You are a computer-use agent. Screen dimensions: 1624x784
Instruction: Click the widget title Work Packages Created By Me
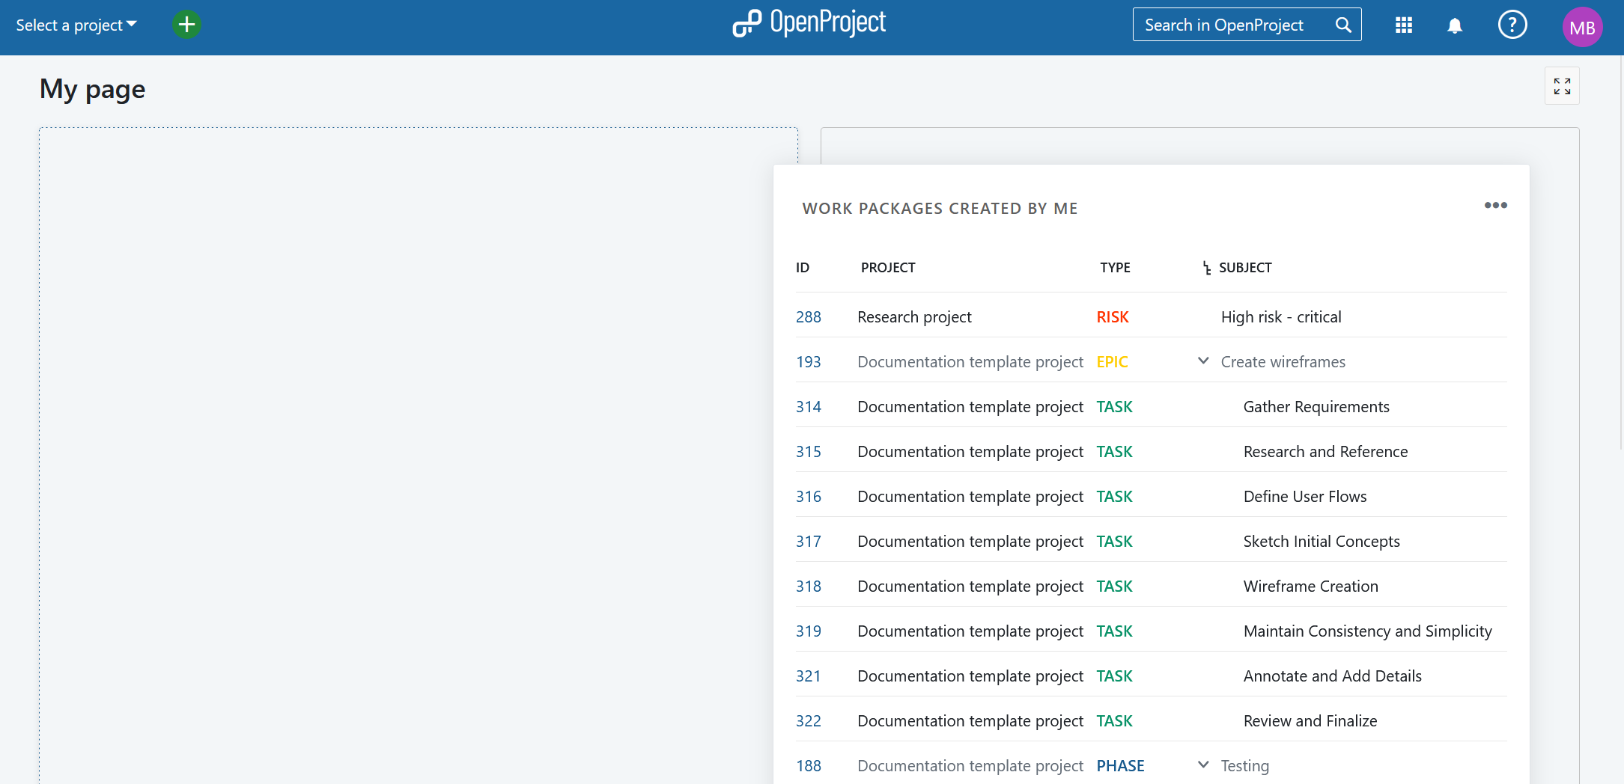[940, 209]
